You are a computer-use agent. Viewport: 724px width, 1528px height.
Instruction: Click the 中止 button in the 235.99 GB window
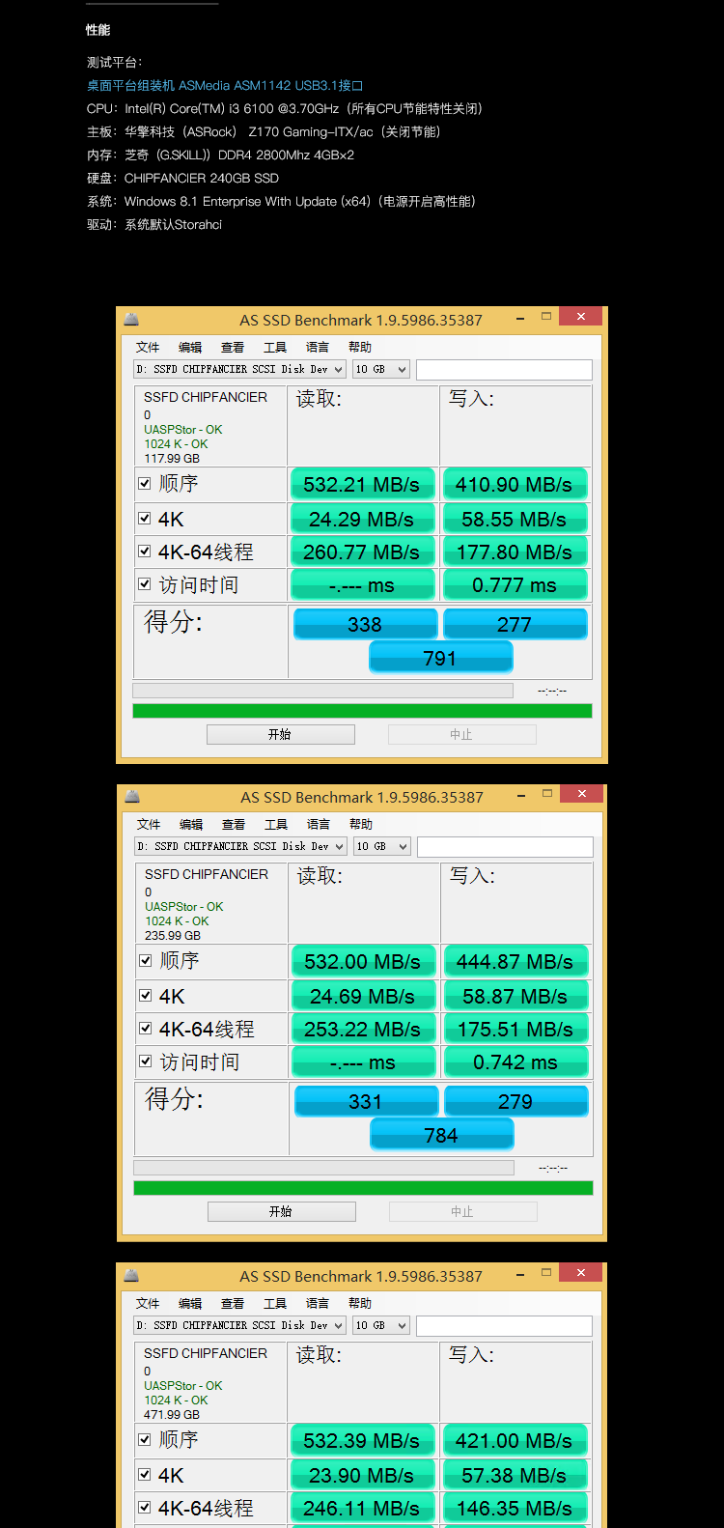462,1211
